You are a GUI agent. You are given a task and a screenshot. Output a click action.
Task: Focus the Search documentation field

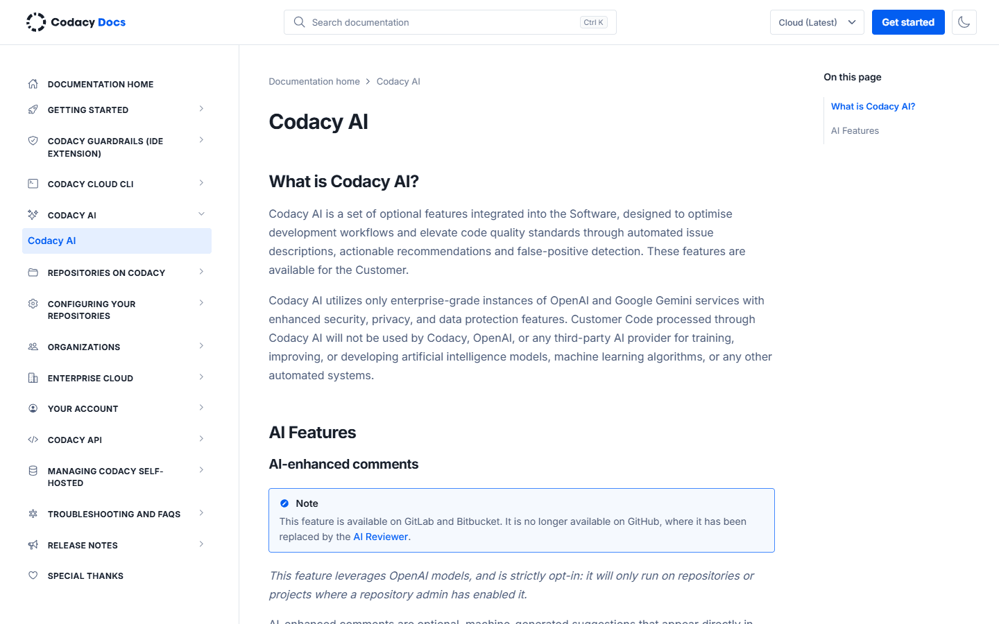[450, 22]
